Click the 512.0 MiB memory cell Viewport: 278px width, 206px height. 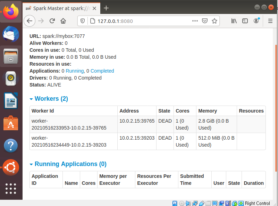[216, 141]
